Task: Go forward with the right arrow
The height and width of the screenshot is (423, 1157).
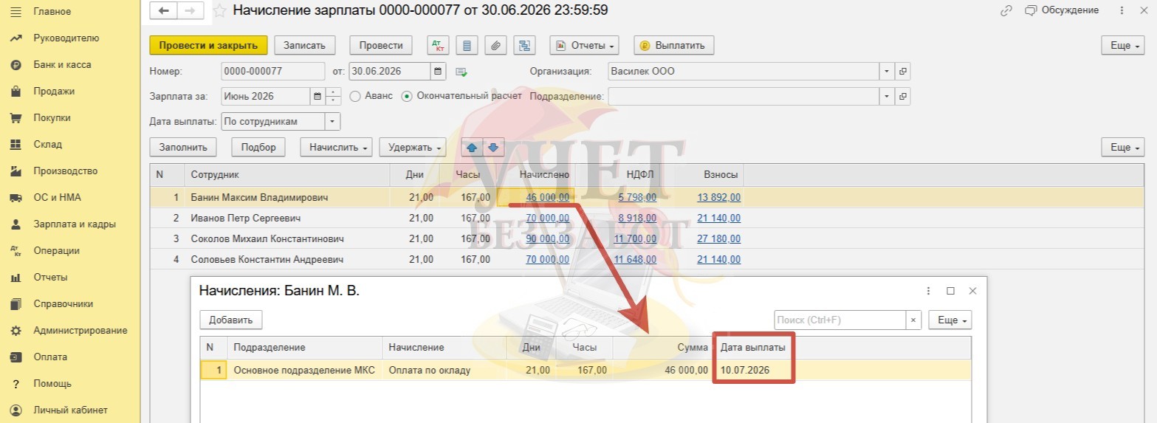Action: [190, 10]
